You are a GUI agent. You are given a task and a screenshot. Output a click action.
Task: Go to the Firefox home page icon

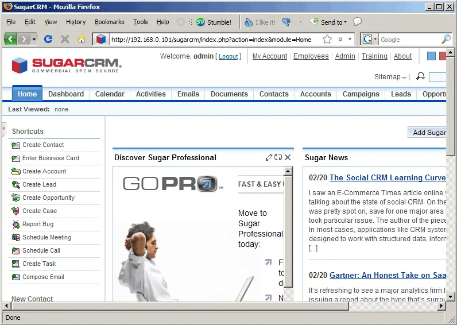pos(82,39)
